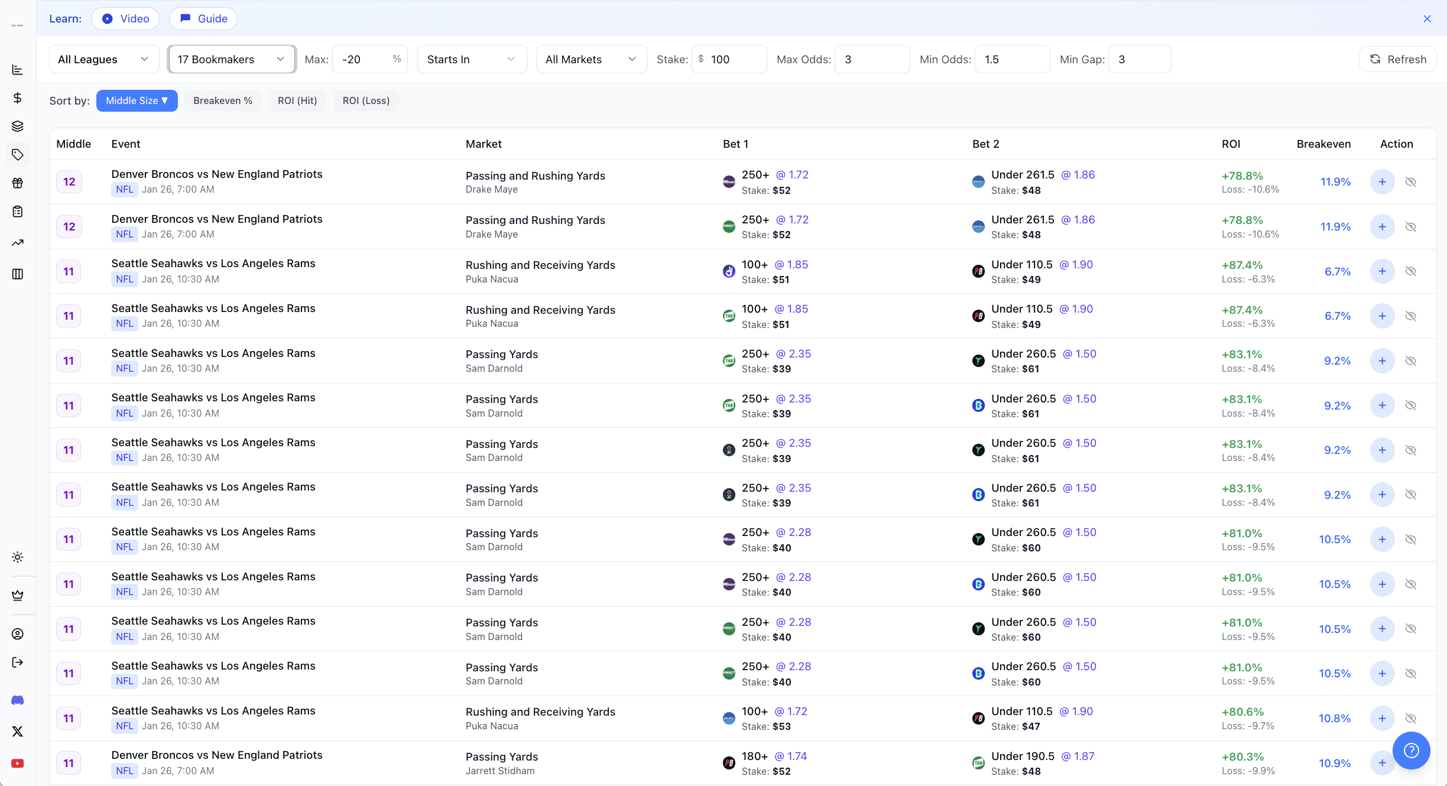The image size is (1447, 786).
Task: Hide the Jarrett Stidham Passing Yards row
Action: [1411, 764]
